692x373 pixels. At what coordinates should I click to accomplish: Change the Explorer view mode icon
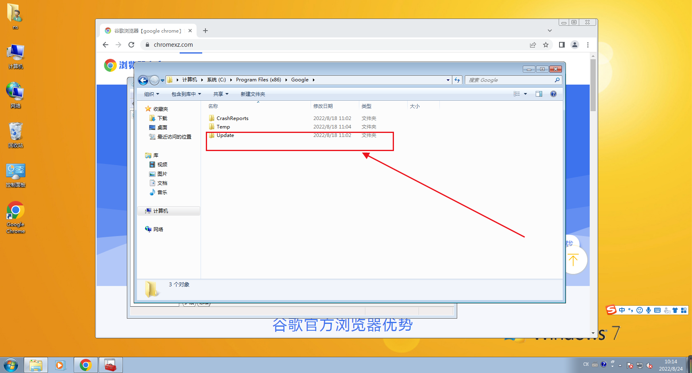coord(517,94)
